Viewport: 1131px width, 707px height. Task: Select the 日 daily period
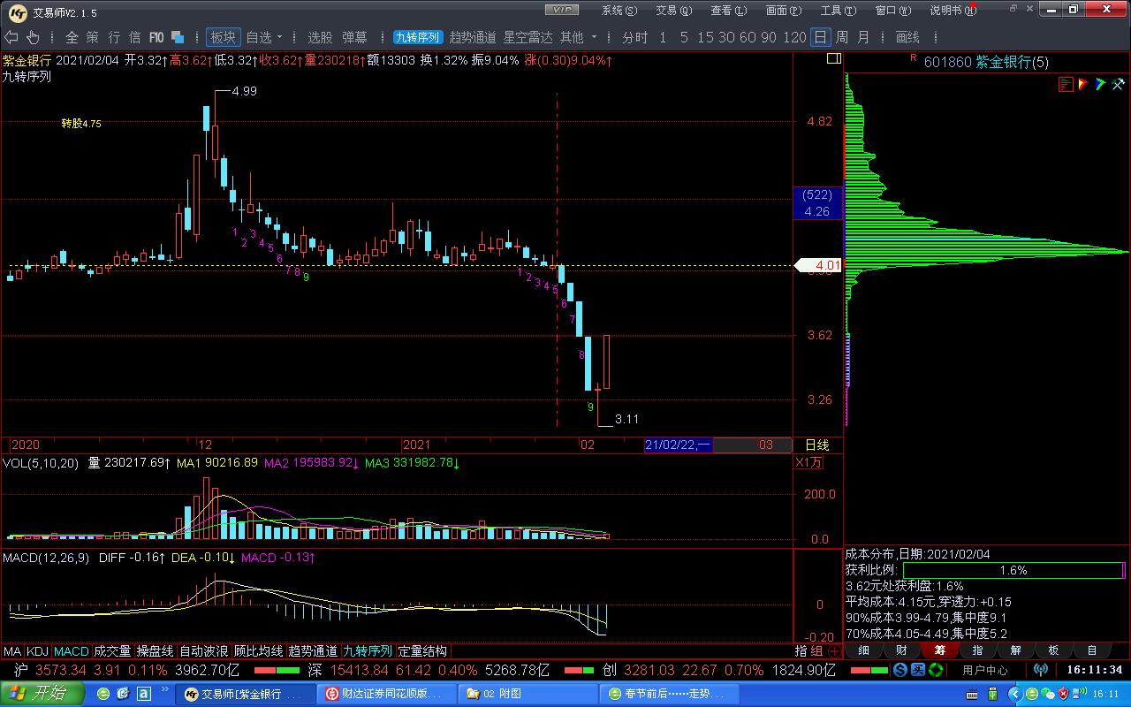tap(821, 37)
